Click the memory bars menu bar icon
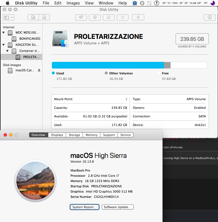Screen dimensions: 218x222 pos(149,3)
